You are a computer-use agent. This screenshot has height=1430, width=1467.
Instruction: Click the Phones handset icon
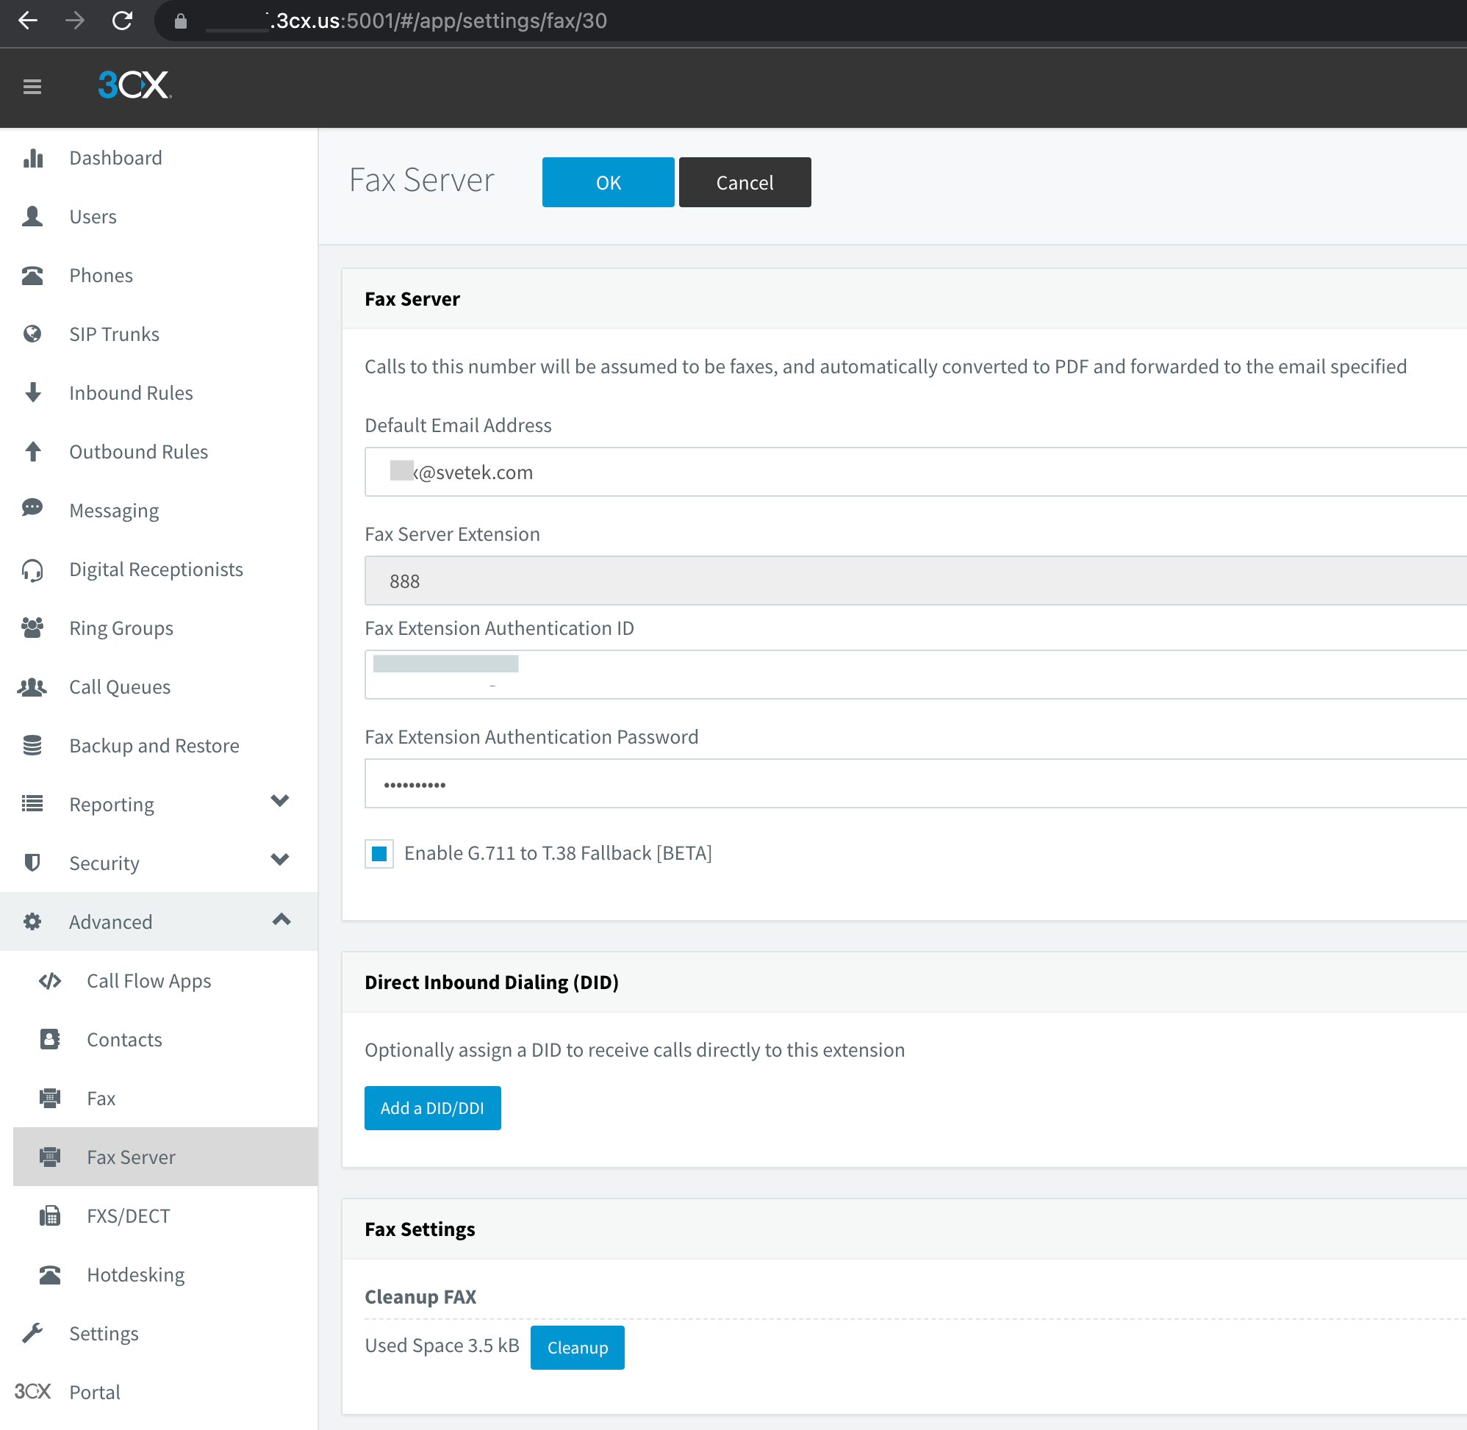point(32,276)
